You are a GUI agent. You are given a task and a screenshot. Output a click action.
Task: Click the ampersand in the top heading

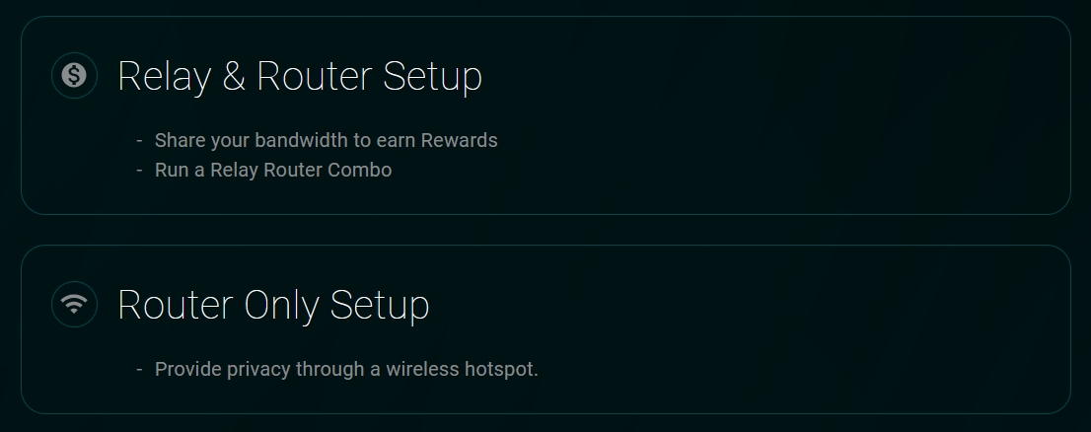click(233, 76)
